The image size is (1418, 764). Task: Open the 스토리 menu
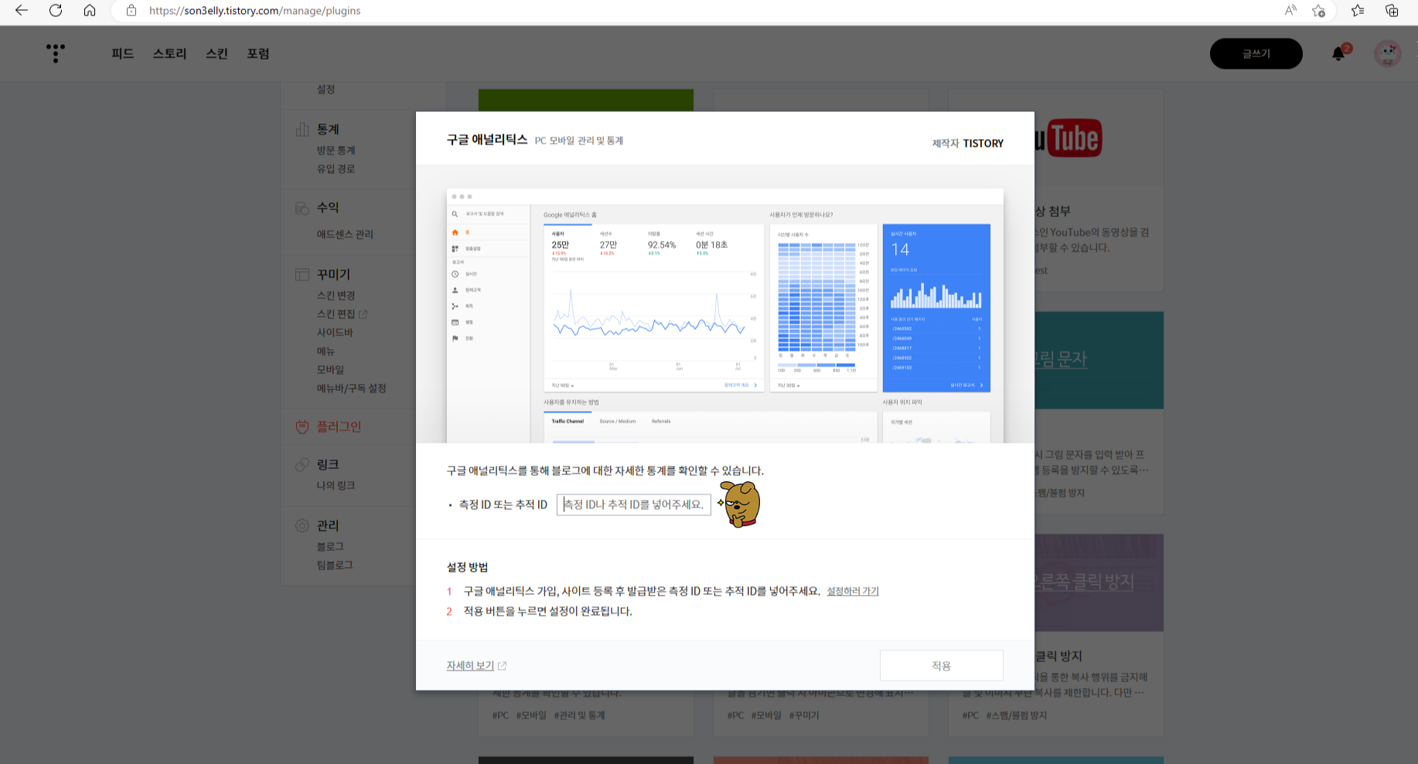coord(169,53)
